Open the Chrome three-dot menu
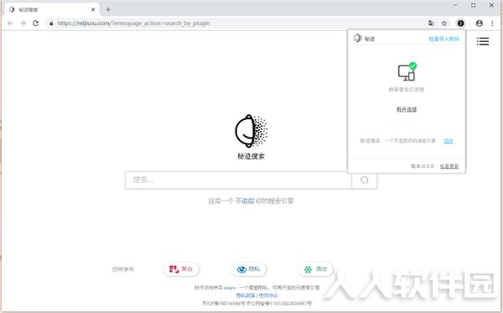 coord(492,23)
